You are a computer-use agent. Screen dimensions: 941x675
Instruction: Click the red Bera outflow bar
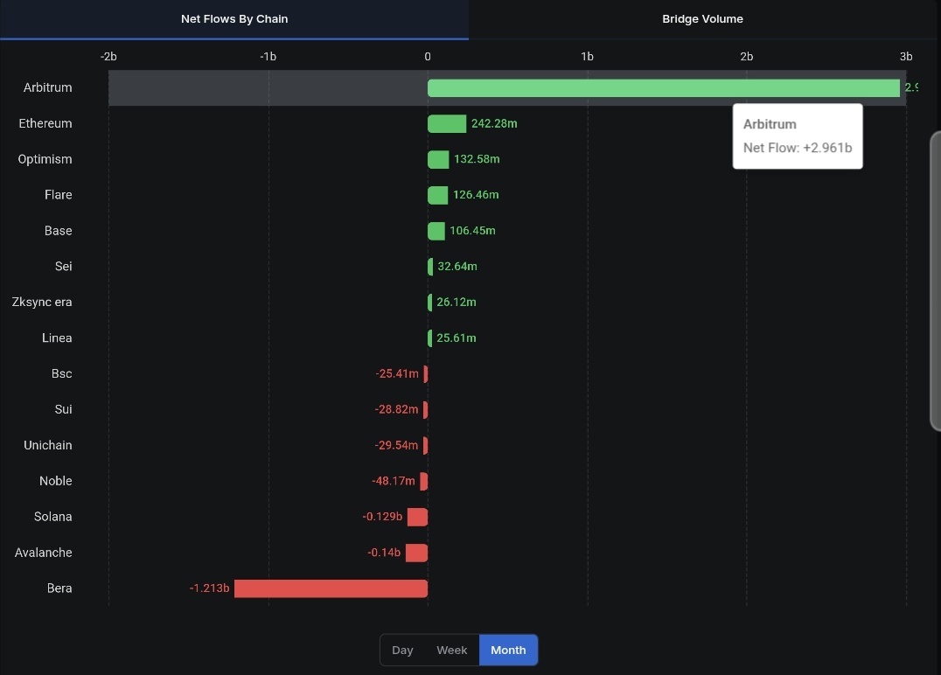(x=331, y=588)
